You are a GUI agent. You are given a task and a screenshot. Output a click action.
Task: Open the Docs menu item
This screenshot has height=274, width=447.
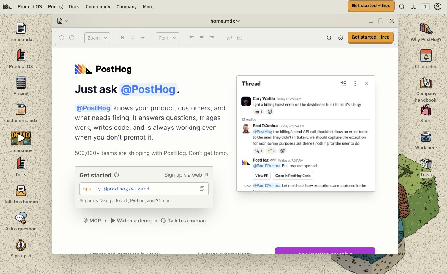tap(74, 6)
